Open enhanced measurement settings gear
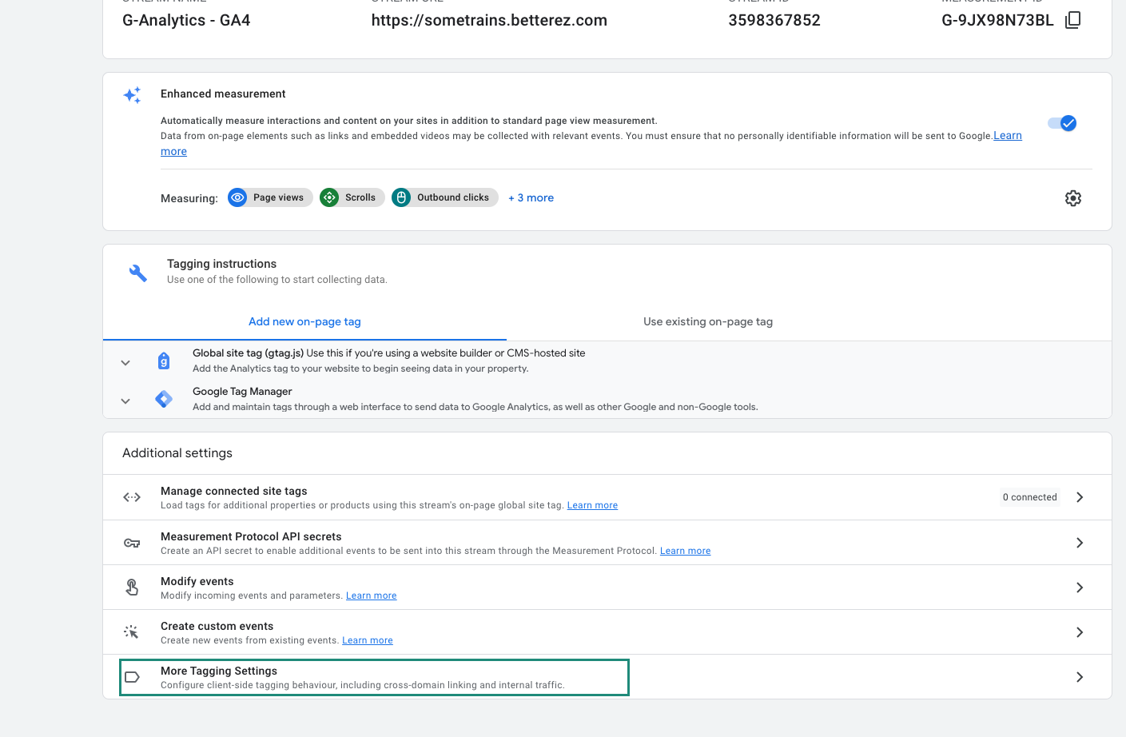 click(1073, 198)
